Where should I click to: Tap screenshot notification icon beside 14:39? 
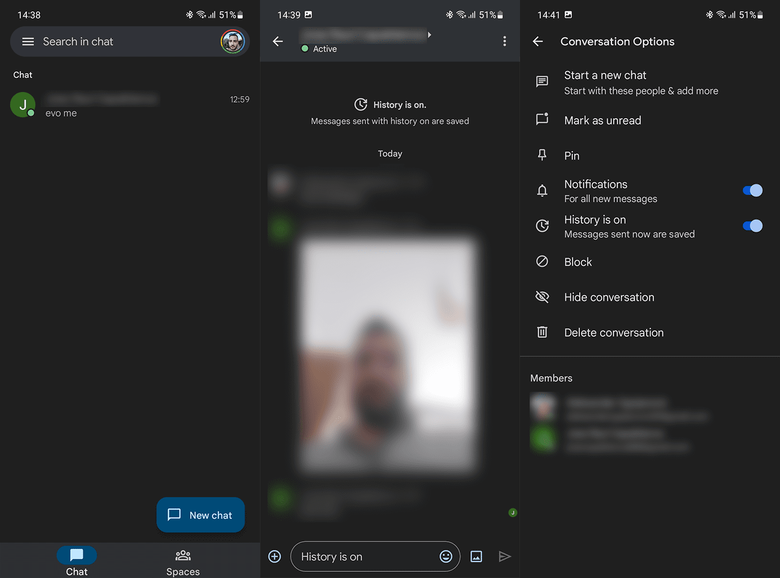coord(308,14)
